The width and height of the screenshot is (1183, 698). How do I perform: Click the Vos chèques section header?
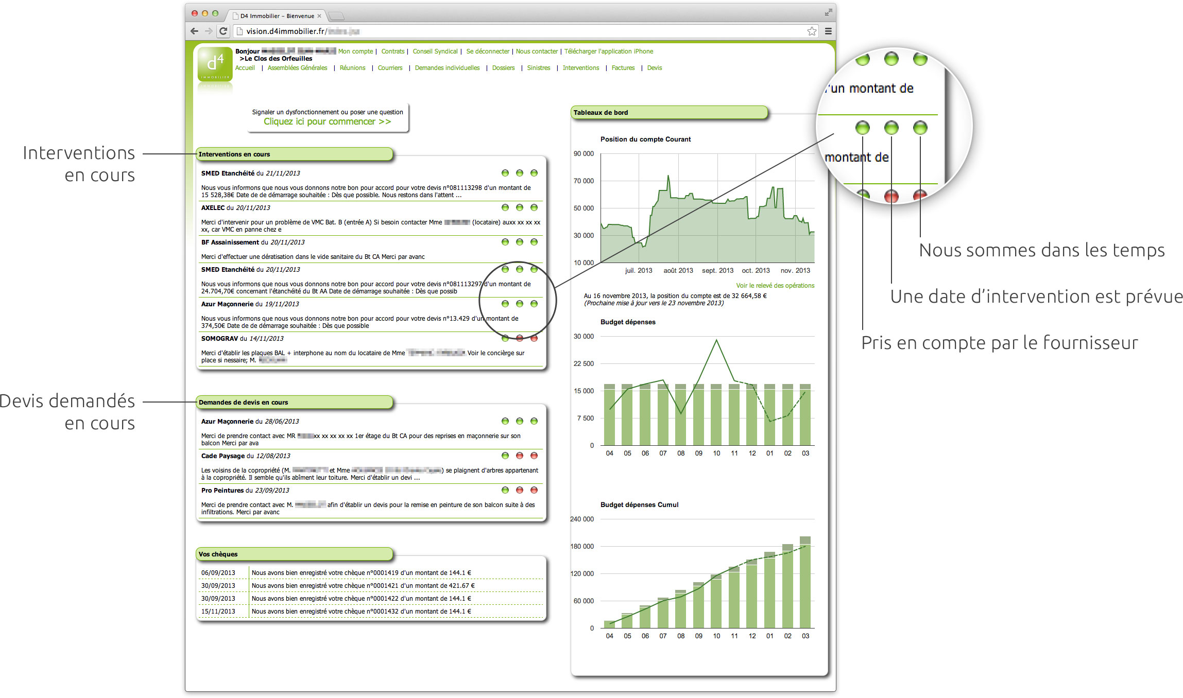(294, 554)
